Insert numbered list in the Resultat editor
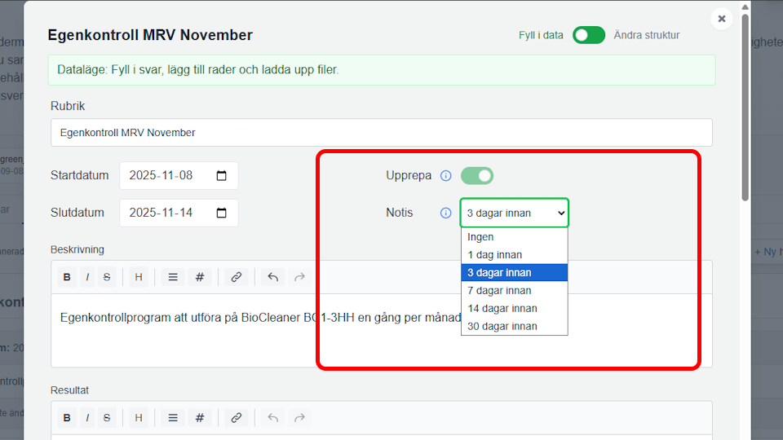This screenshot has width=783, height=440. (200, 417)
